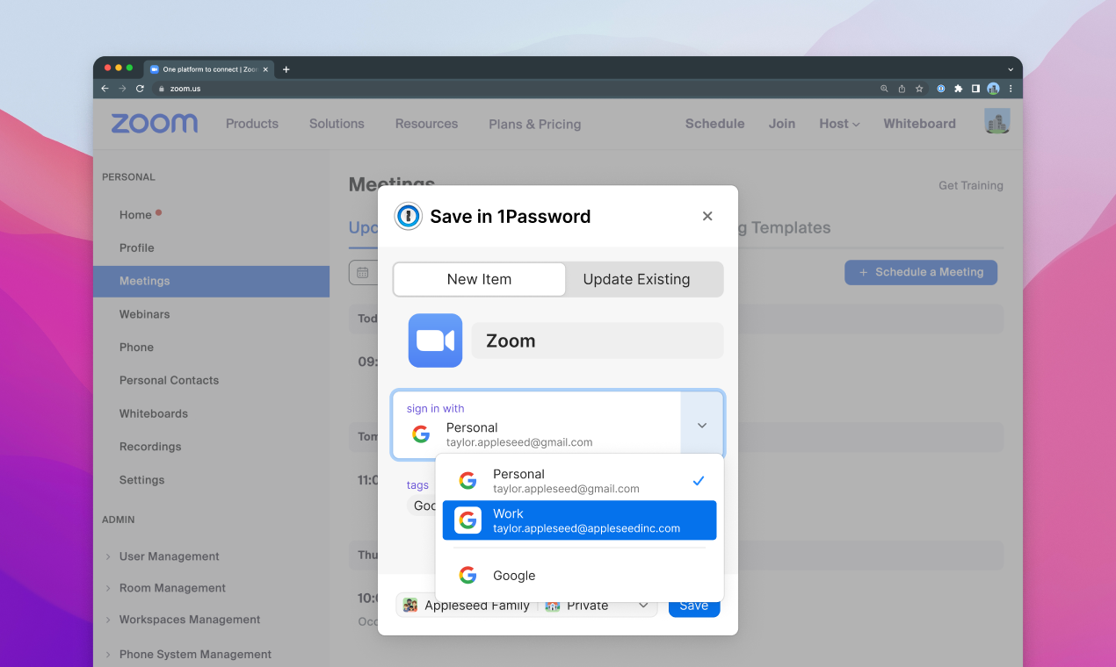
Task: Open Whiteboard from the header
Action: point(919,124)
